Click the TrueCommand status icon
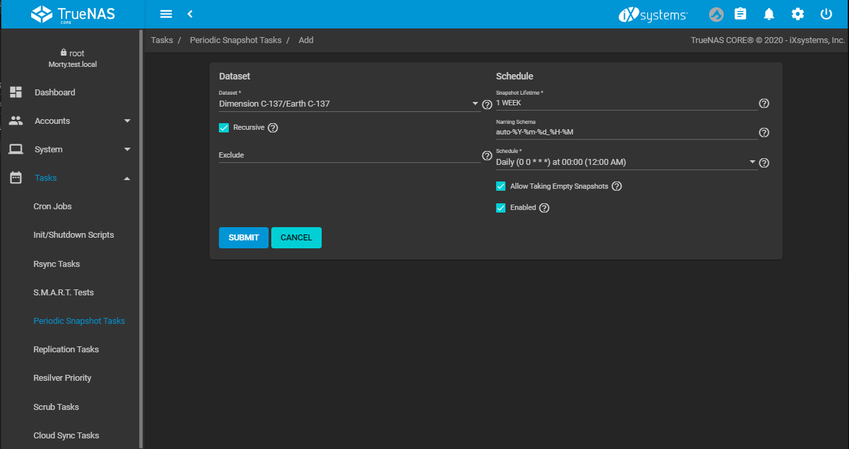The width and height of the screenshot is (849, 449). (x=716, y=14)
